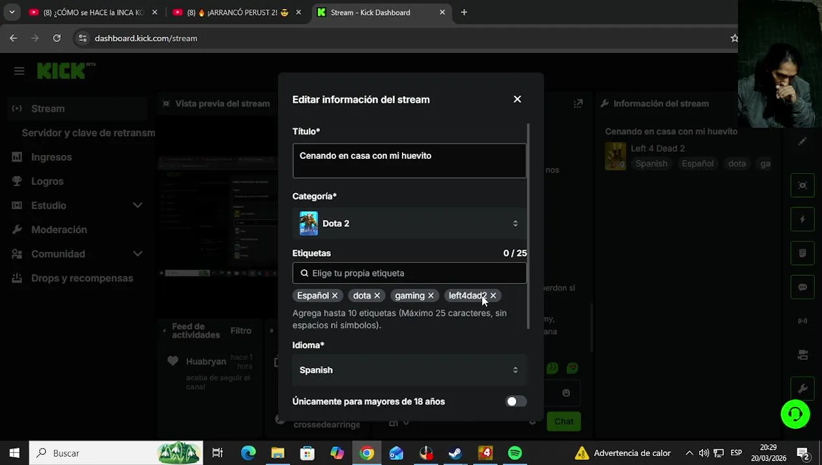Click the chat bubble icon in right toolbar
The width and height of the screenshot is (822, 465).
click(x=803, y=287)
